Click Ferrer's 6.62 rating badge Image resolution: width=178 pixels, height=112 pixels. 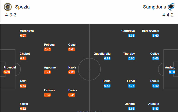23,109
